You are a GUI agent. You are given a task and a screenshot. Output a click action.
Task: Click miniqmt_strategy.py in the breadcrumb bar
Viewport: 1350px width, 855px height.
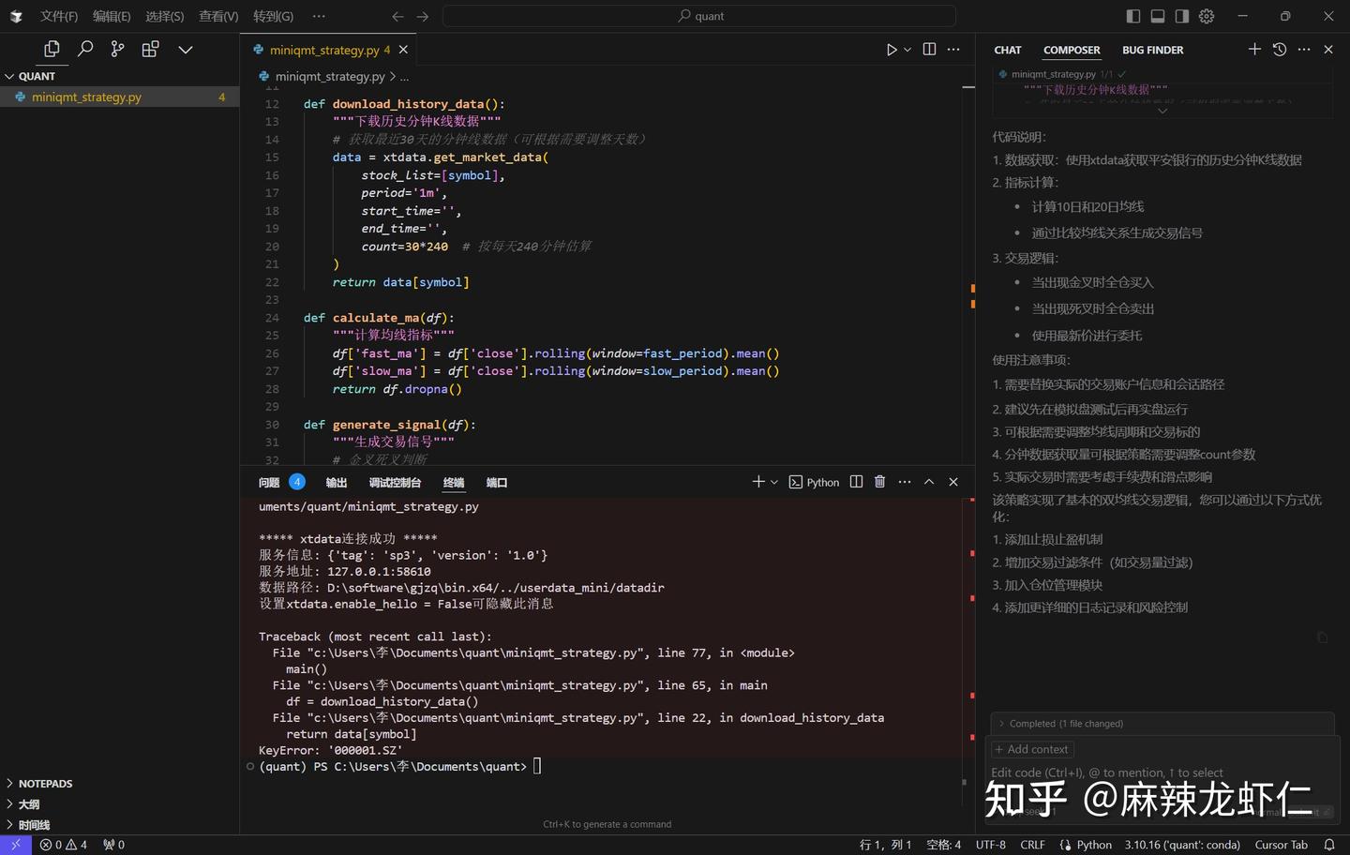(330, 76)
